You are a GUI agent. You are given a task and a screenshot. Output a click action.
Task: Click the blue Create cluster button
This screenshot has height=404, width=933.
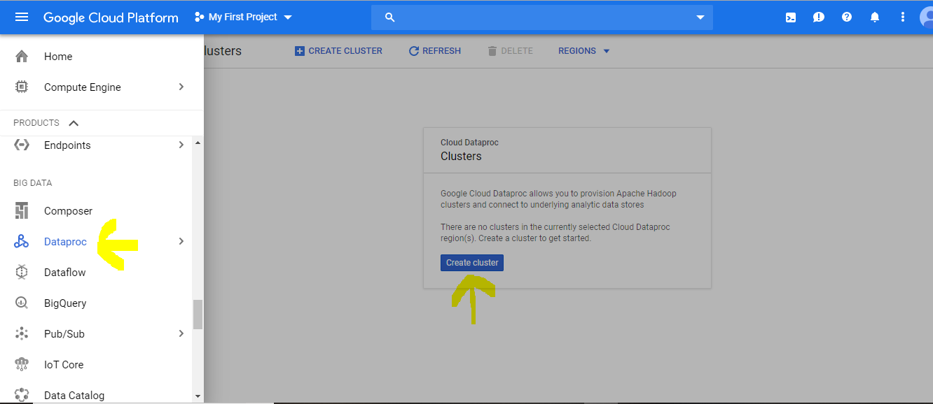coord(472,263)
